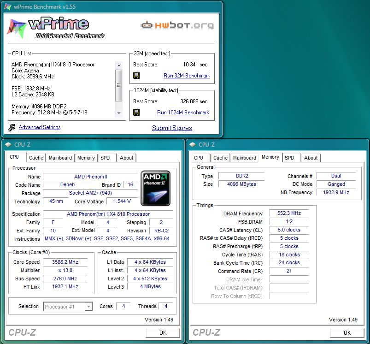370x344 pixels.
Task: Click the Technology value 45 nm
Action: 56,201
